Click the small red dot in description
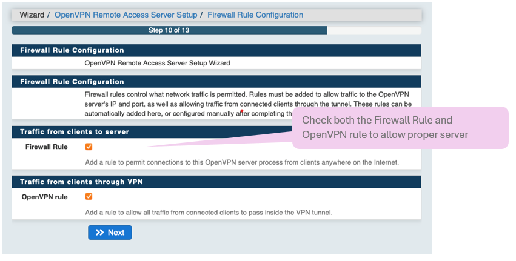Screen dimensions: 516x261 click(243, 111)
